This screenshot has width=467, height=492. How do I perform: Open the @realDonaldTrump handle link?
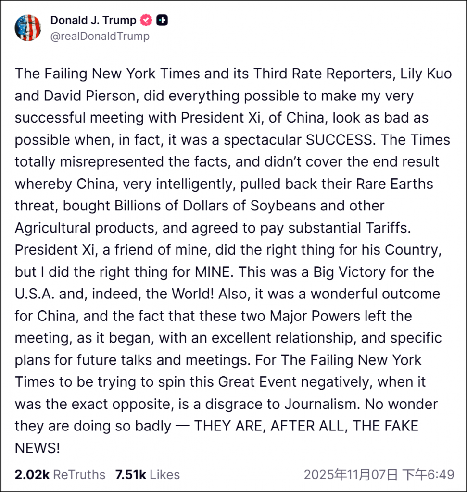click(x=100, y=36)
